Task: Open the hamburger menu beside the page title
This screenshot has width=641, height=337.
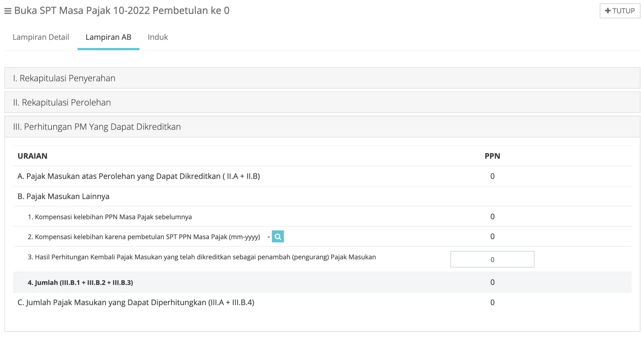Action: coord(8,11)
